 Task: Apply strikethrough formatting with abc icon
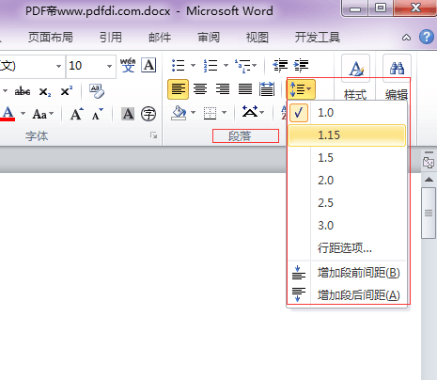[x=23, y=91]
